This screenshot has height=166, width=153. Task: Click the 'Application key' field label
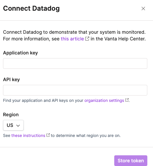click(20, 53)
